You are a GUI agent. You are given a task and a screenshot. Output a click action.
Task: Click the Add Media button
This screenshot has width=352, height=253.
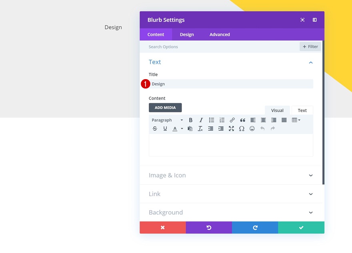[x=165, y=108]
